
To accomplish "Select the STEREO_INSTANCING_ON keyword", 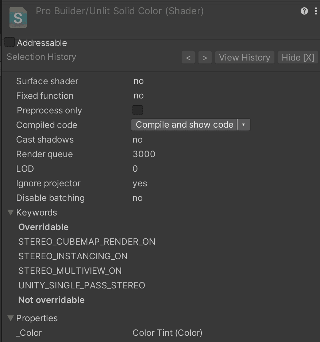I will tap(73, 256).
